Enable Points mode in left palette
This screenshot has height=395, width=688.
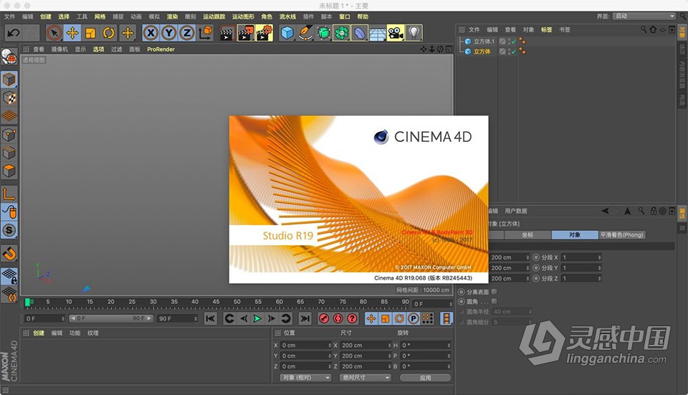(9, 134)
